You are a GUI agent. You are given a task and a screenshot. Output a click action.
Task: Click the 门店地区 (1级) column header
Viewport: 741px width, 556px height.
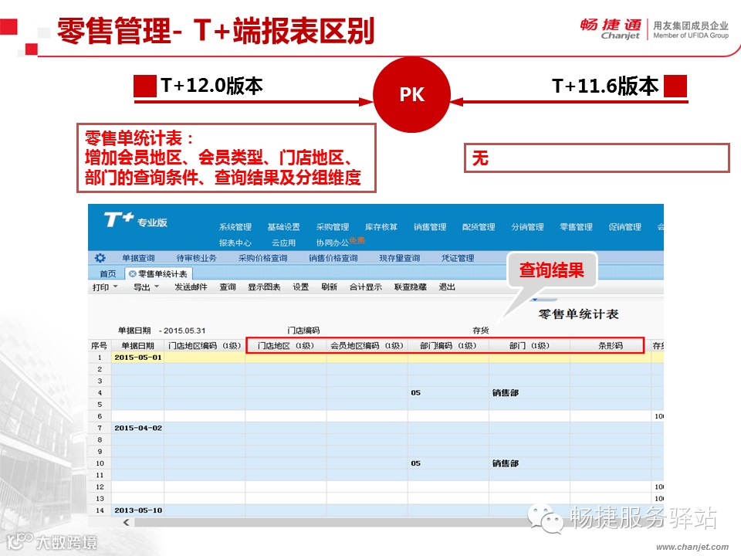coord(286,346)
